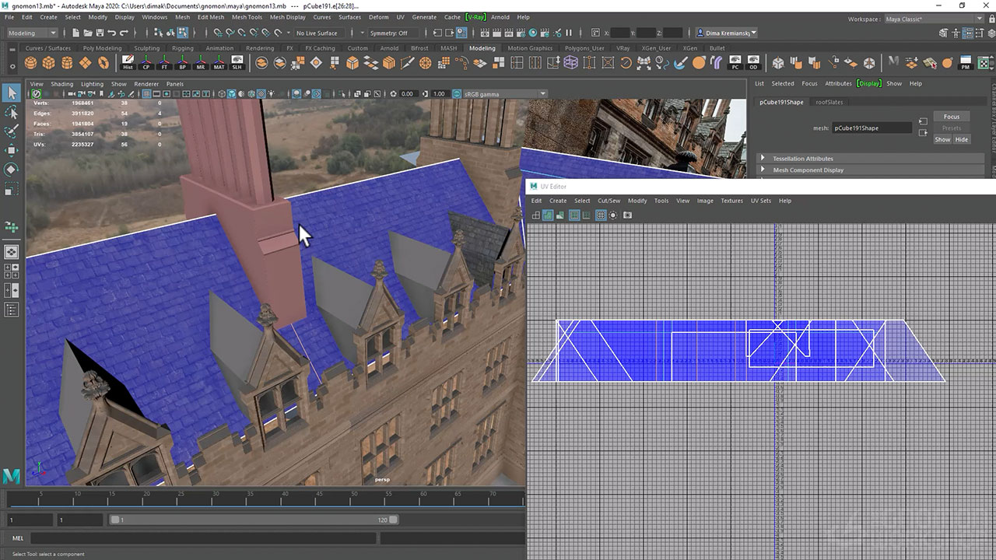The height and width of the screenshot is (560, 996).
Task: Click the undo arrow icon
Action: [112, 33]
